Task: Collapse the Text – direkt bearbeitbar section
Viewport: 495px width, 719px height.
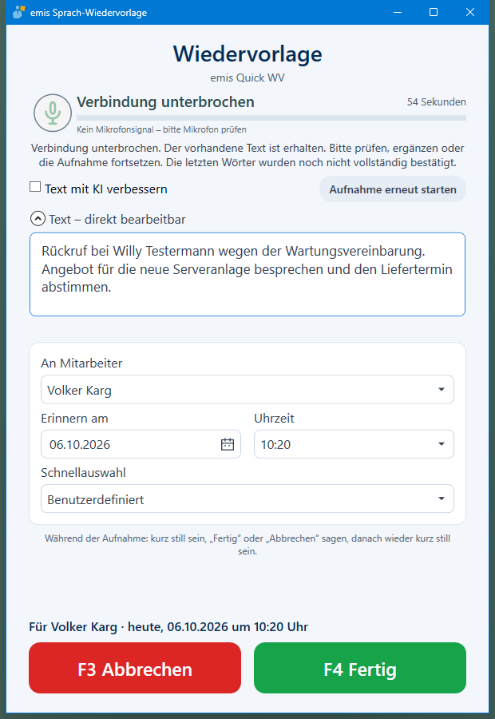Action: pos(38,219)
